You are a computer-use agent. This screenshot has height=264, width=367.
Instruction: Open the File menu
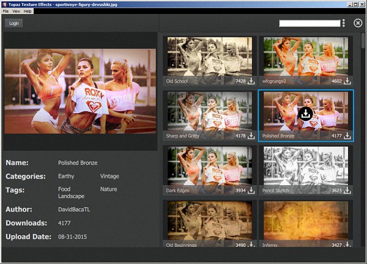pyautogui.click(x=6, y=11)
